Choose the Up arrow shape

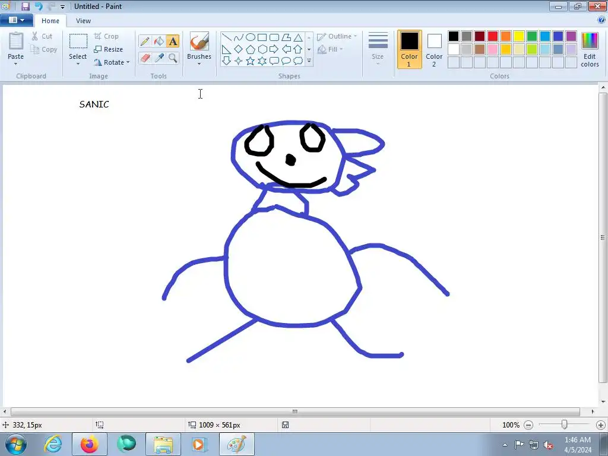(298, 49)
